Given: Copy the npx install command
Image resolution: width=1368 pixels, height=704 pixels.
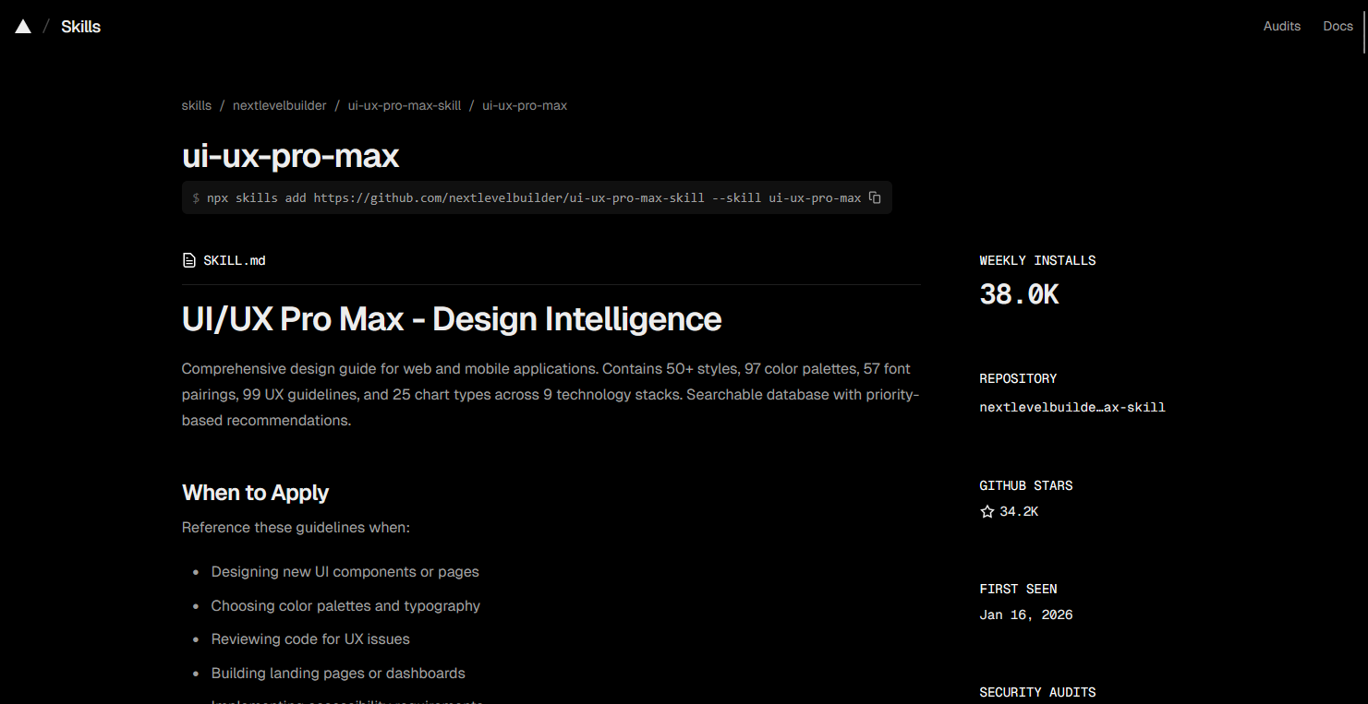Looking at the screenshot, I should point(875,197).
